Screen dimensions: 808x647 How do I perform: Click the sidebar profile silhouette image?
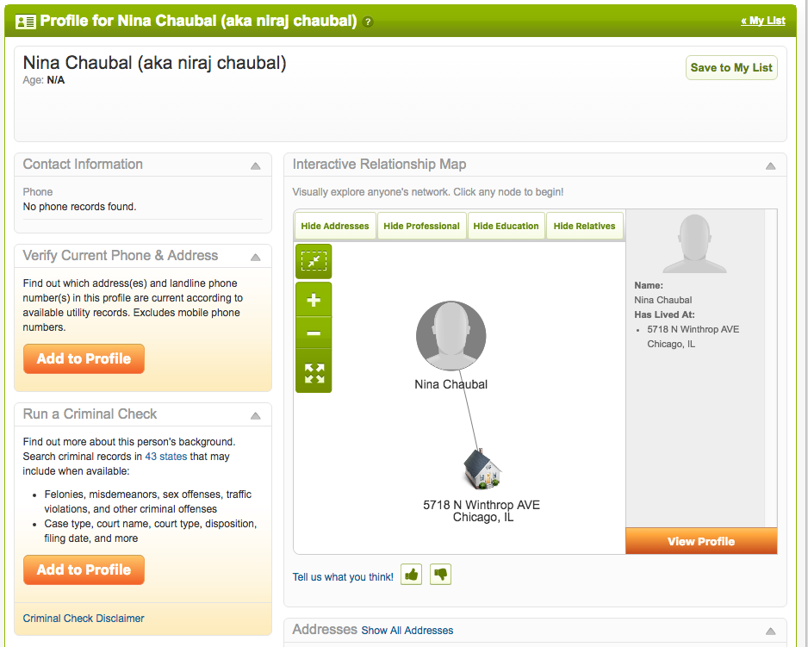click(x=694, y=243)
